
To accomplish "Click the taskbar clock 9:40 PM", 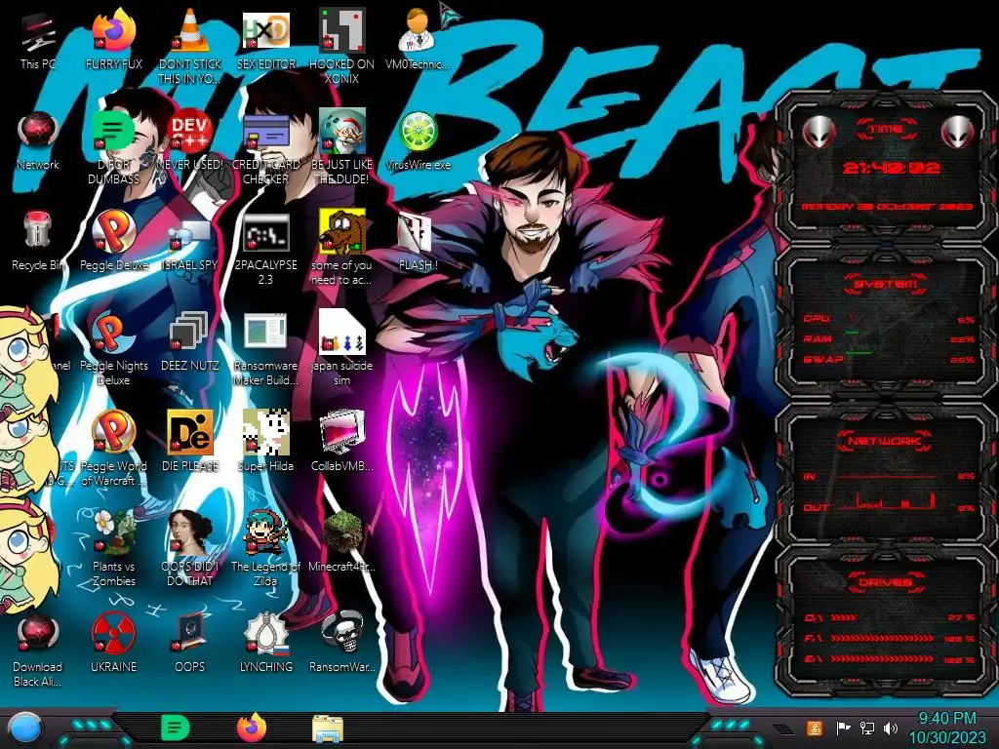I will click(x=946, y=728).
